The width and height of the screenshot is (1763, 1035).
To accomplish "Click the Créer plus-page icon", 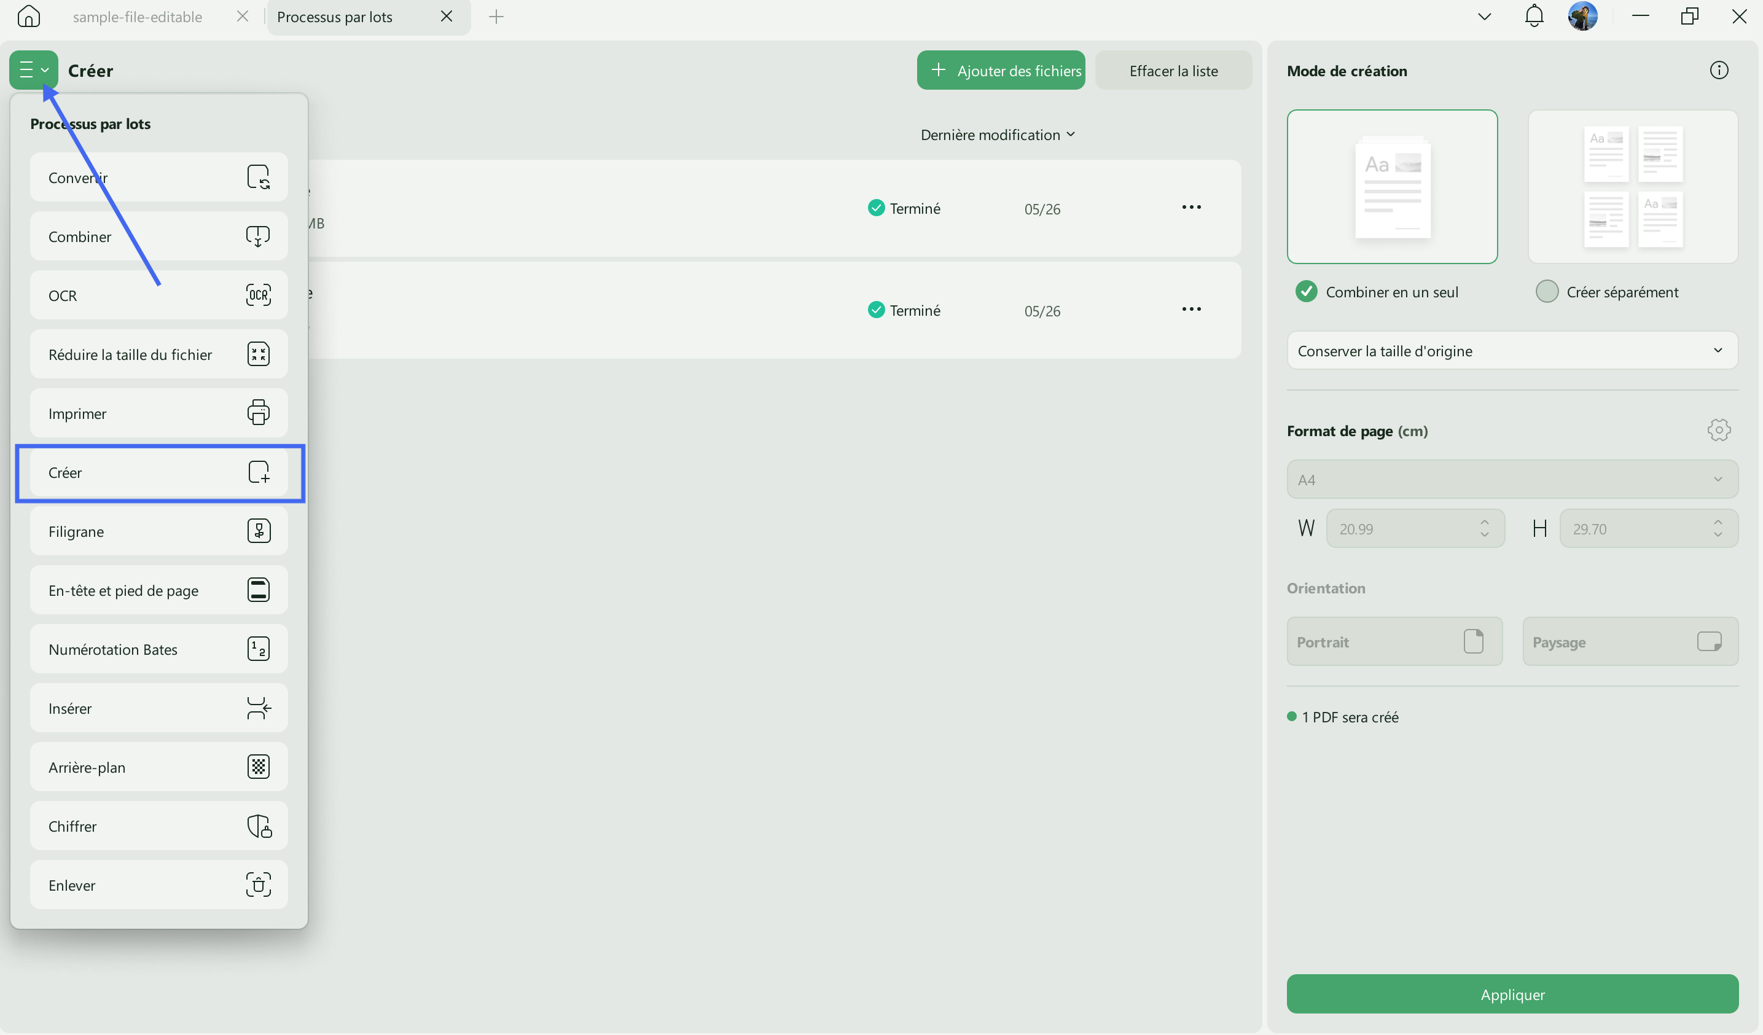I will coord(258,472).
